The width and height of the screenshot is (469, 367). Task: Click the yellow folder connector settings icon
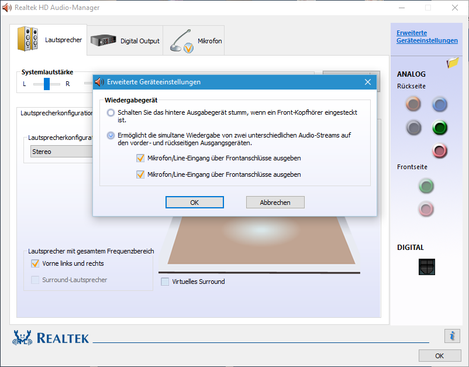pyautogui.click(x=453, y=63)
